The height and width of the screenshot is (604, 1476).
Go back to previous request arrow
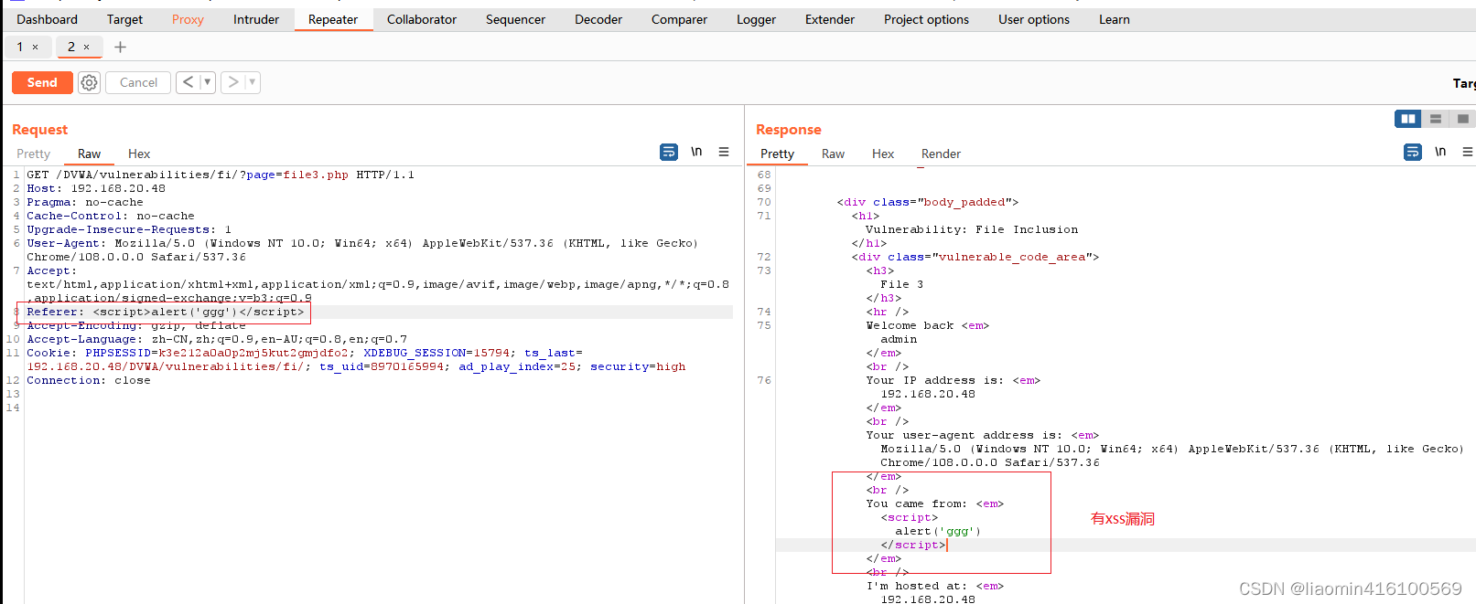tap(188, 82)
